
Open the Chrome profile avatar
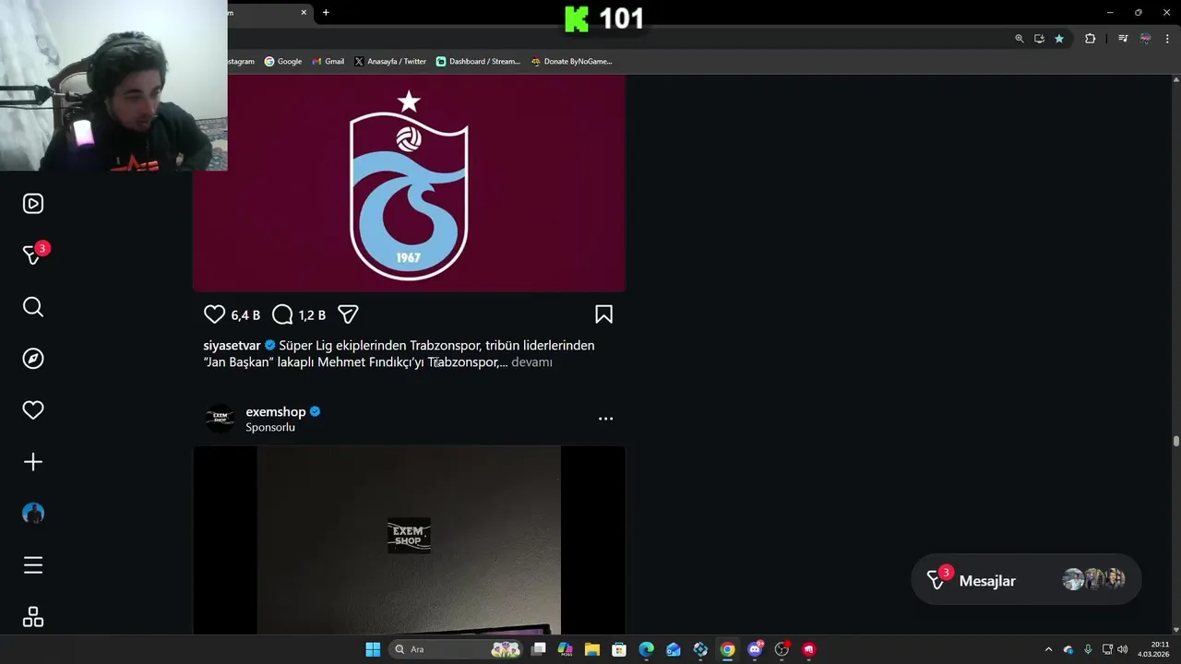(1145, 39)
